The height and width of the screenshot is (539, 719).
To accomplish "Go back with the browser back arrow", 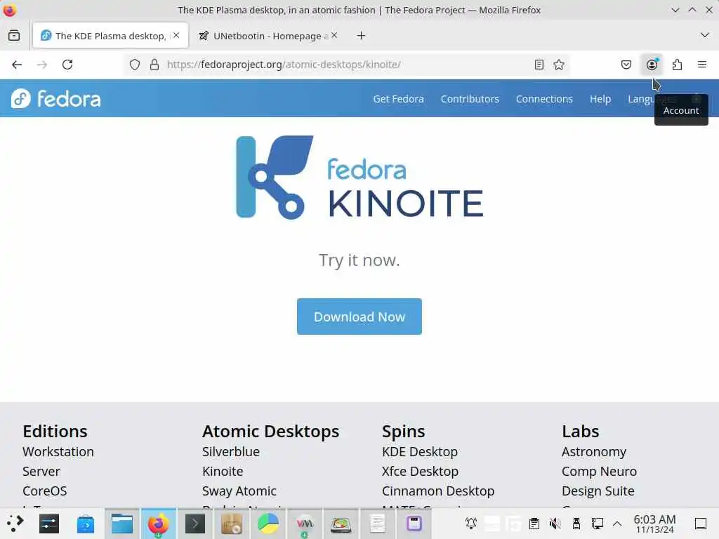I will pos(17,65).
